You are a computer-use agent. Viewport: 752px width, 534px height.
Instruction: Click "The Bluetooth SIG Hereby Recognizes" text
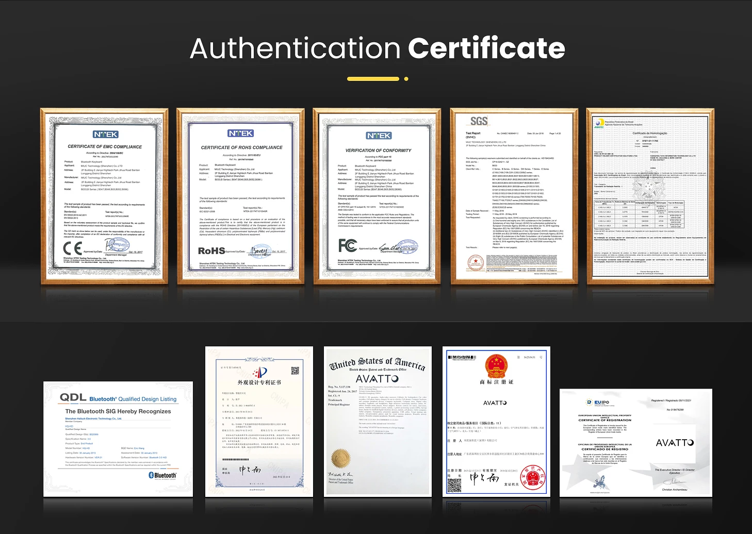pyautogui.click(x=118, y=411)
